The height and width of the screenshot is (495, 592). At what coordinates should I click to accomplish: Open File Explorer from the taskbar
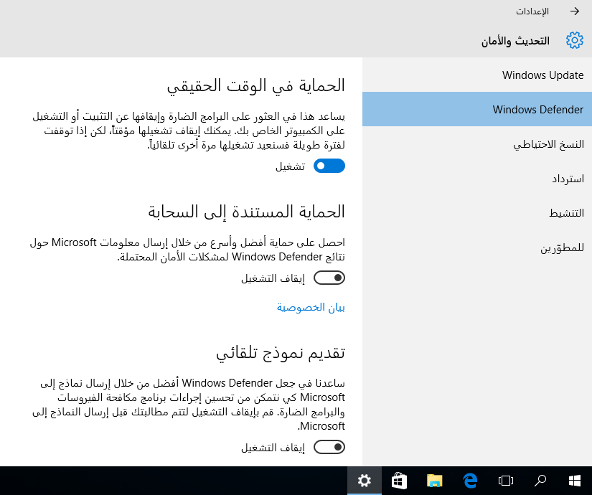click(435, 481)
